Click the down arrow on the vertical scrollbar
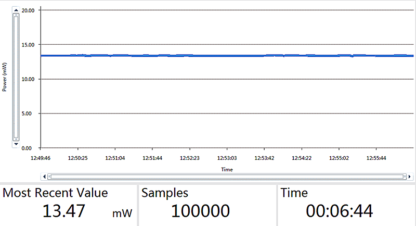 pos(16,143)
